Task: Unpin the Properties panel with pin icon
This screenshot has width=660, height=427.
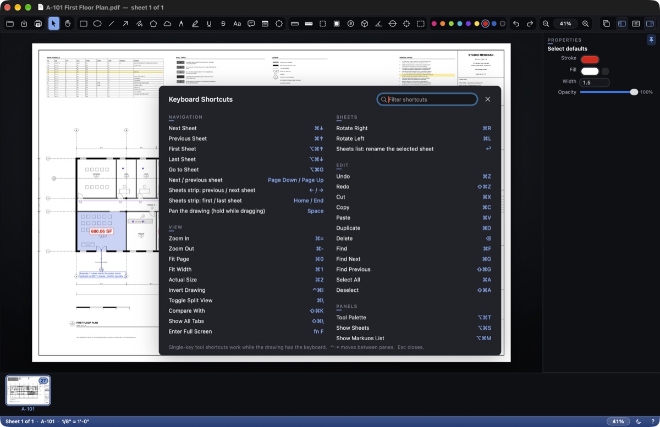Action: coord(651,40)
